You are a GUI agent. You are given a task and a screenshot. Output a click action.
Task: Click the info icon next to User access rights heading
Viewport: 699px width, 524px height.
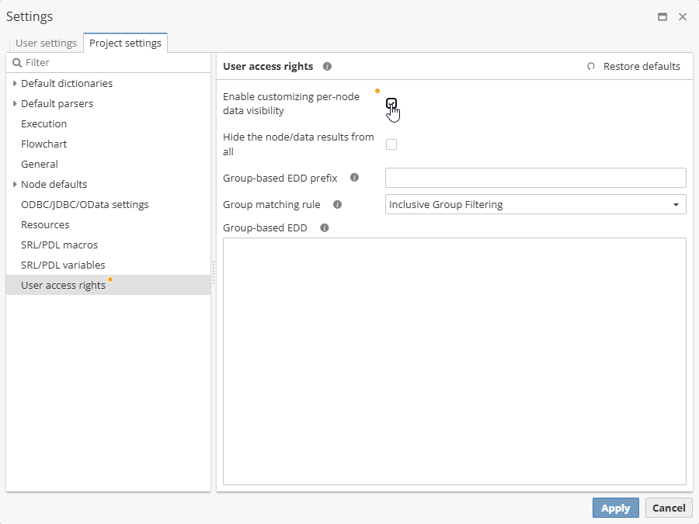coord(327,66)
